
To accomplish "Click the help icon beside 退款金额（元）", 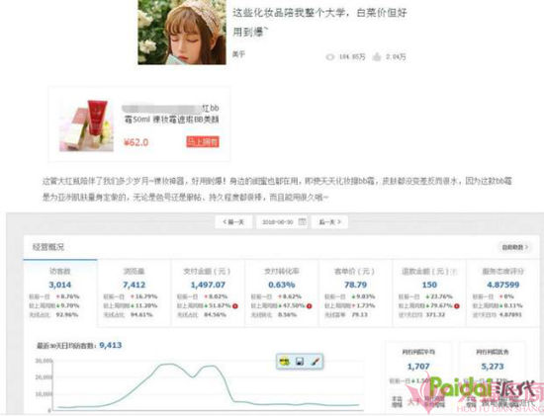I will [x=455, y=272].
